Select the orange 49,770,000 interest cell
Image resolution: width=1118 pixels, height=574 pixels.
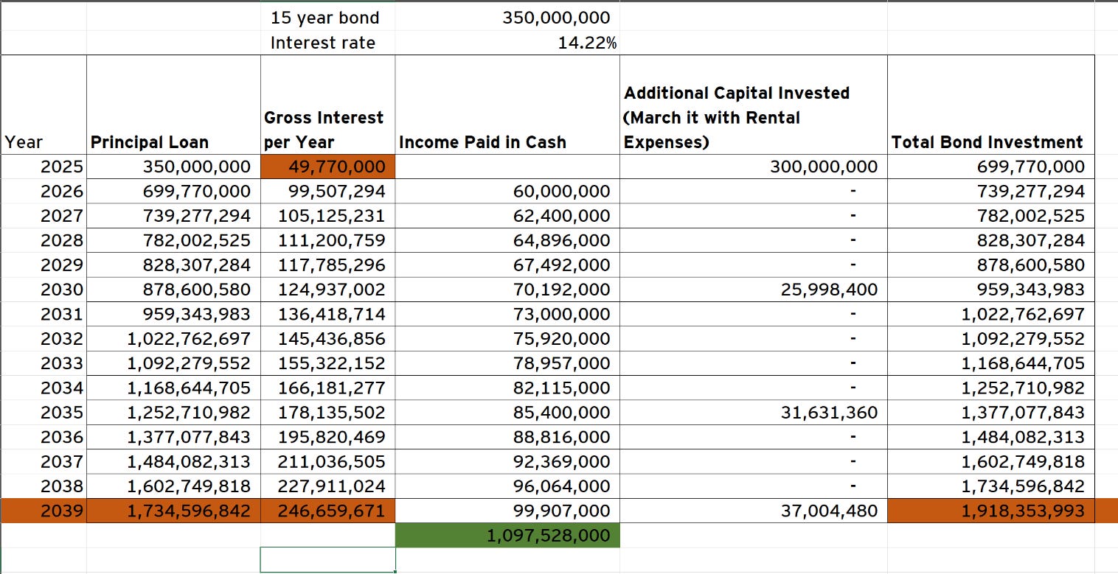coord(327,167)
